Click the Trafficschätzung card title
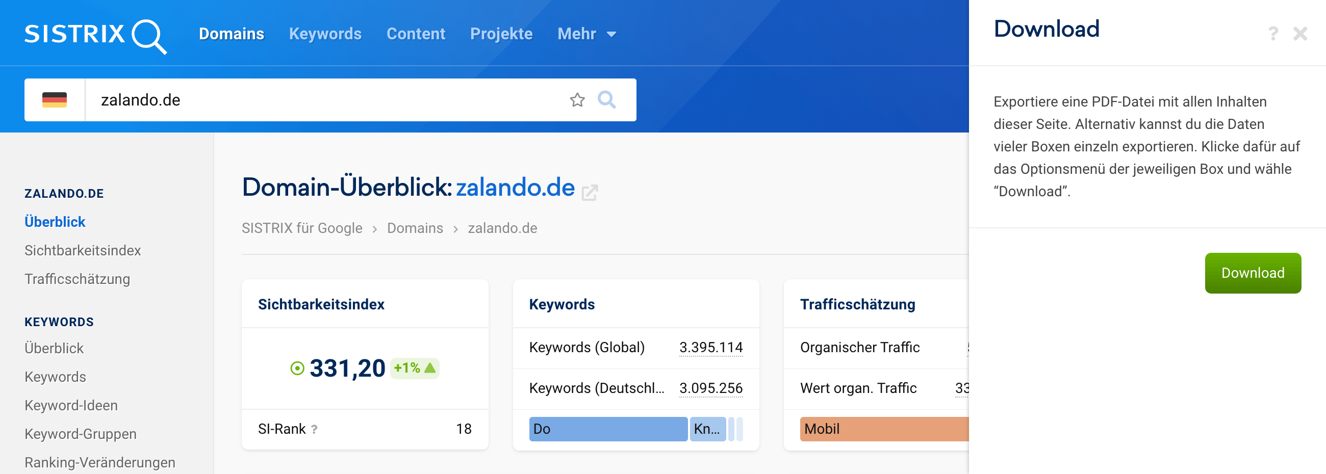Image resolution: width=1326 pixels, height=474 pixels. click(858, 305)
